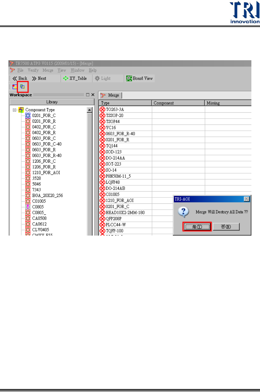Select the 0603_FOR_R-40 row in merge list
This screenshot has width=260, height=392.
[175, 134]
